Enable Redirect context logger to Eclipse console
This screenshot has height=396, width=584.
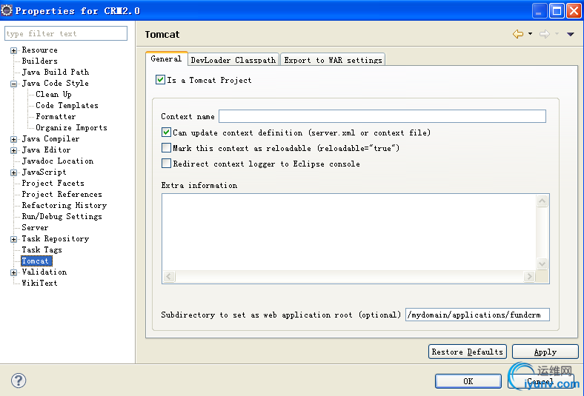coord(166,164)
